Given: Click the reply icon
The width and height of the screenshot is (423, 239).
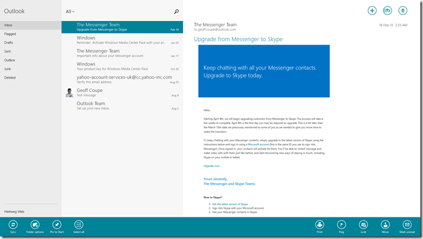Looking at the screenshot, I should tap(388, 11).
